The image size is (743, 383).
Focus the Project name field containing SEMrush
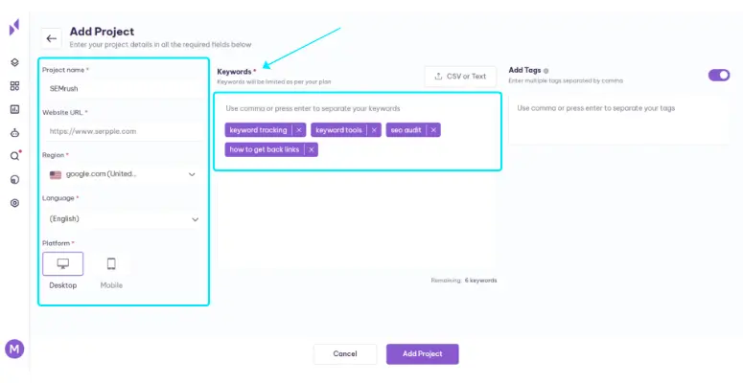pyautogui.click(x=124, y=88)
